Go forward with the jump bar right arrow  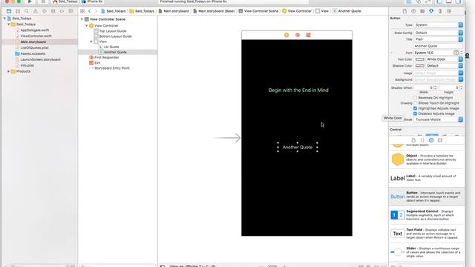coord(96,11)
